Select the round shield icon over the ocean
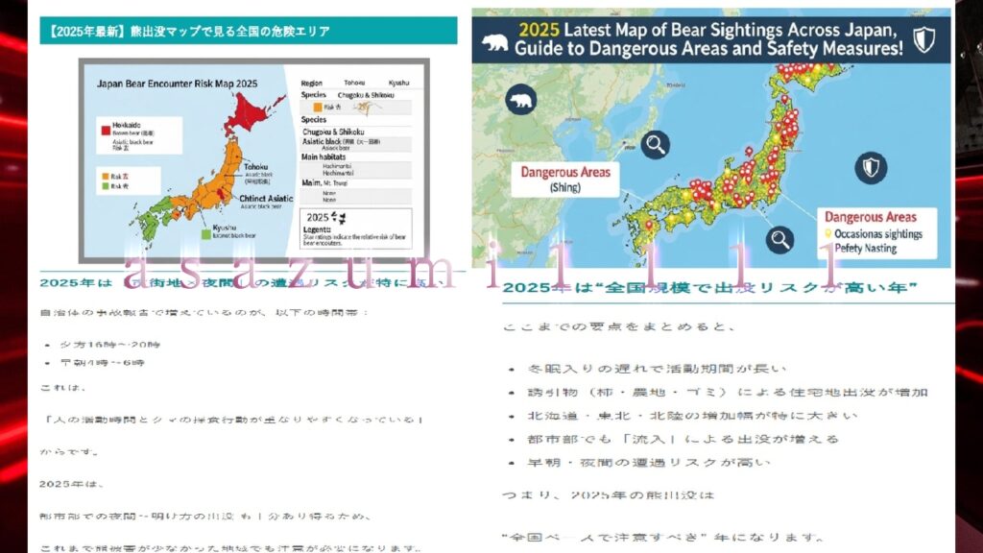 tap(870, 167)
